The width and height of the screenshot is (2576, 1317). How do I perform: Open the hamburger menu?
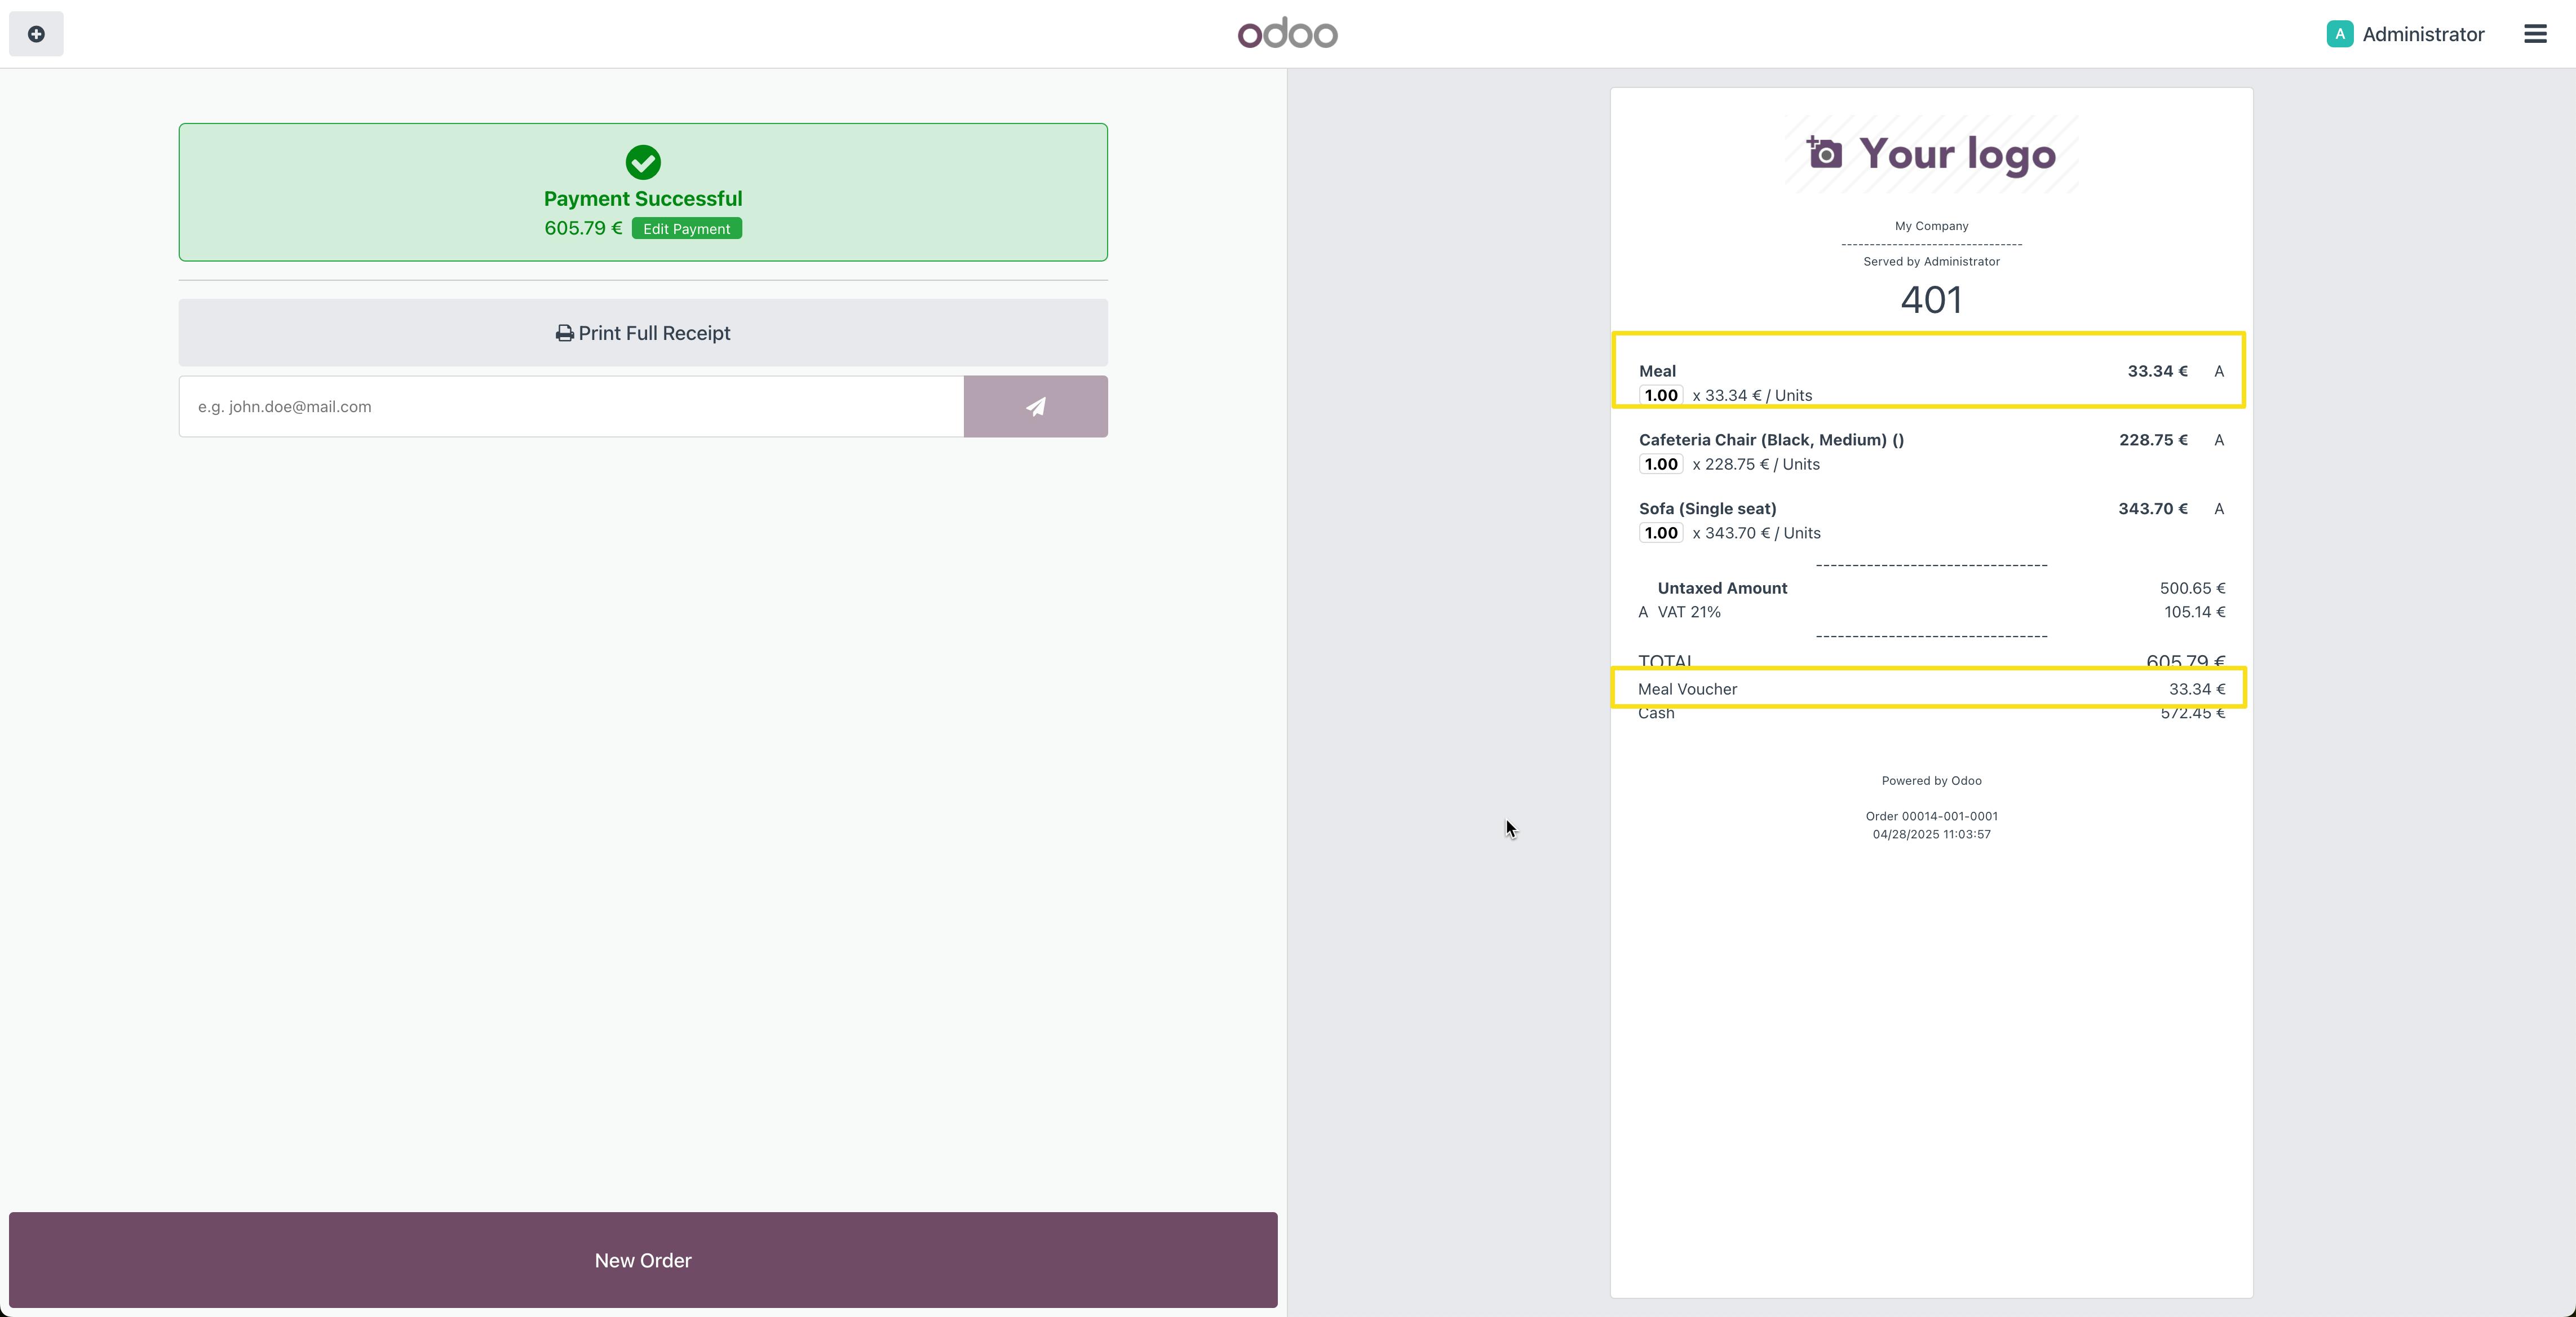coord(2534,34)
